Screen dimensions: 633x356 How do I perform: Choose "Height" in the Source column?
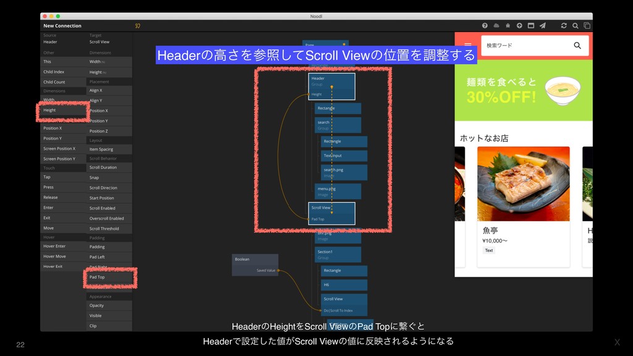(x=63, y=110)
